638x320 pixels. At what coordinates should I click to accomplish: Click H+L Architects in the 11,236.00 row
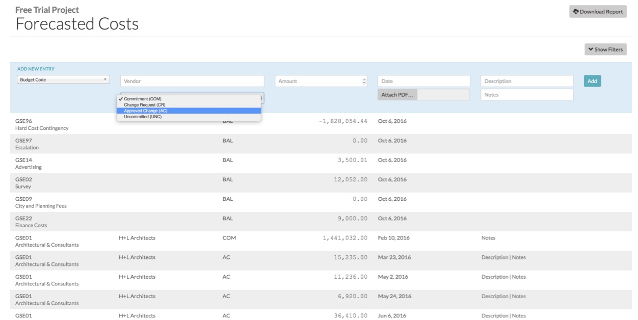pos(137,277)
